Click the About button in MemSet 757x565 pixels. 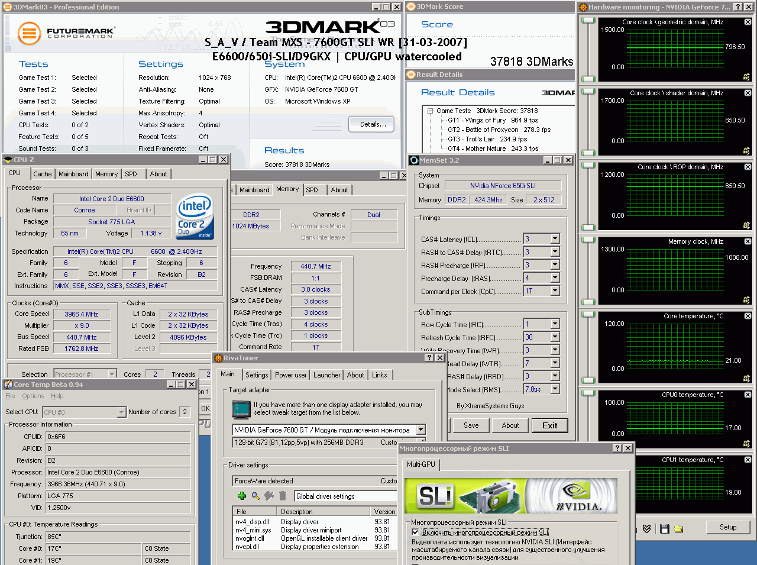point(510,425)
